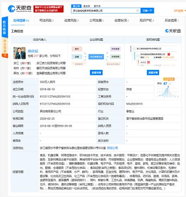The image size is (186, 197).
Task: Select the 查关系 search tab
Action: (x=97, y=6)
